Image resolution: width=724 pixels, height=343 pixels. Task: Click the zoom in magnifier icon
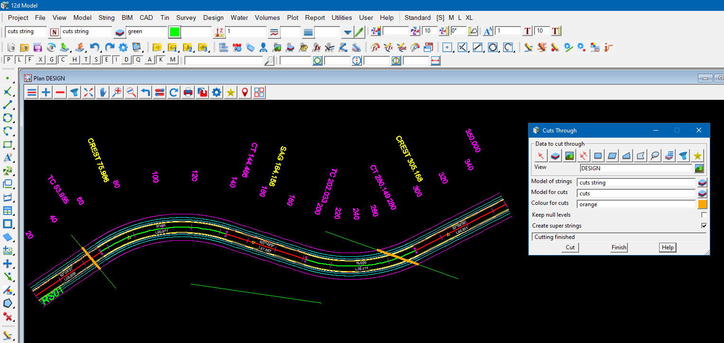tap(117, 92)
